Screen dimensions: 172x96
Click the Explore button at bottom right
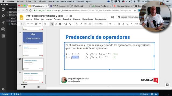tap(167, 85)
